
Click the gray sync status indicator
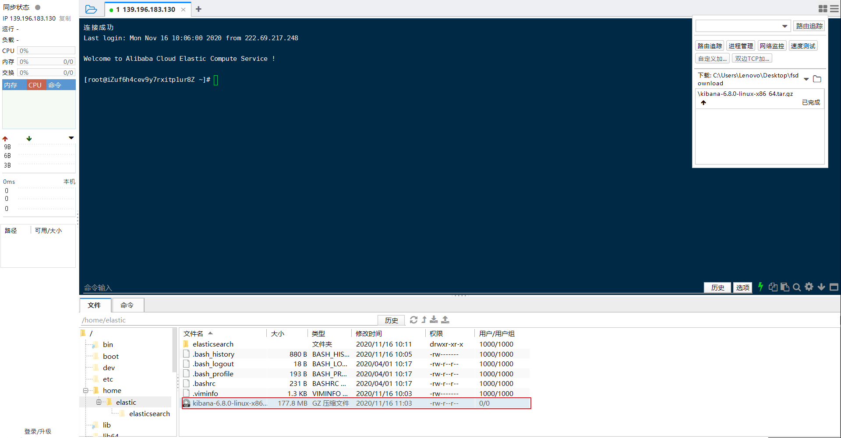(38, 7)
